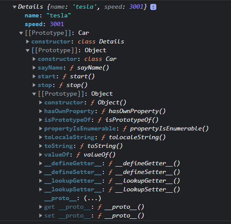The height and width of the screenshot is (224, 231).
Task: Collapse the top-level Details object arrow
Action: tap(14, 7)
